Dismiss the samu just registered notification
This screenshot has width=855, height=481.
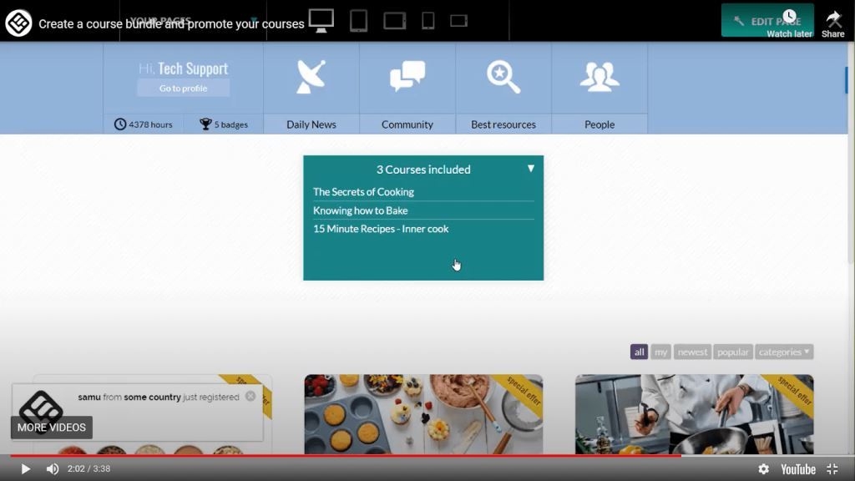(250, 397)
